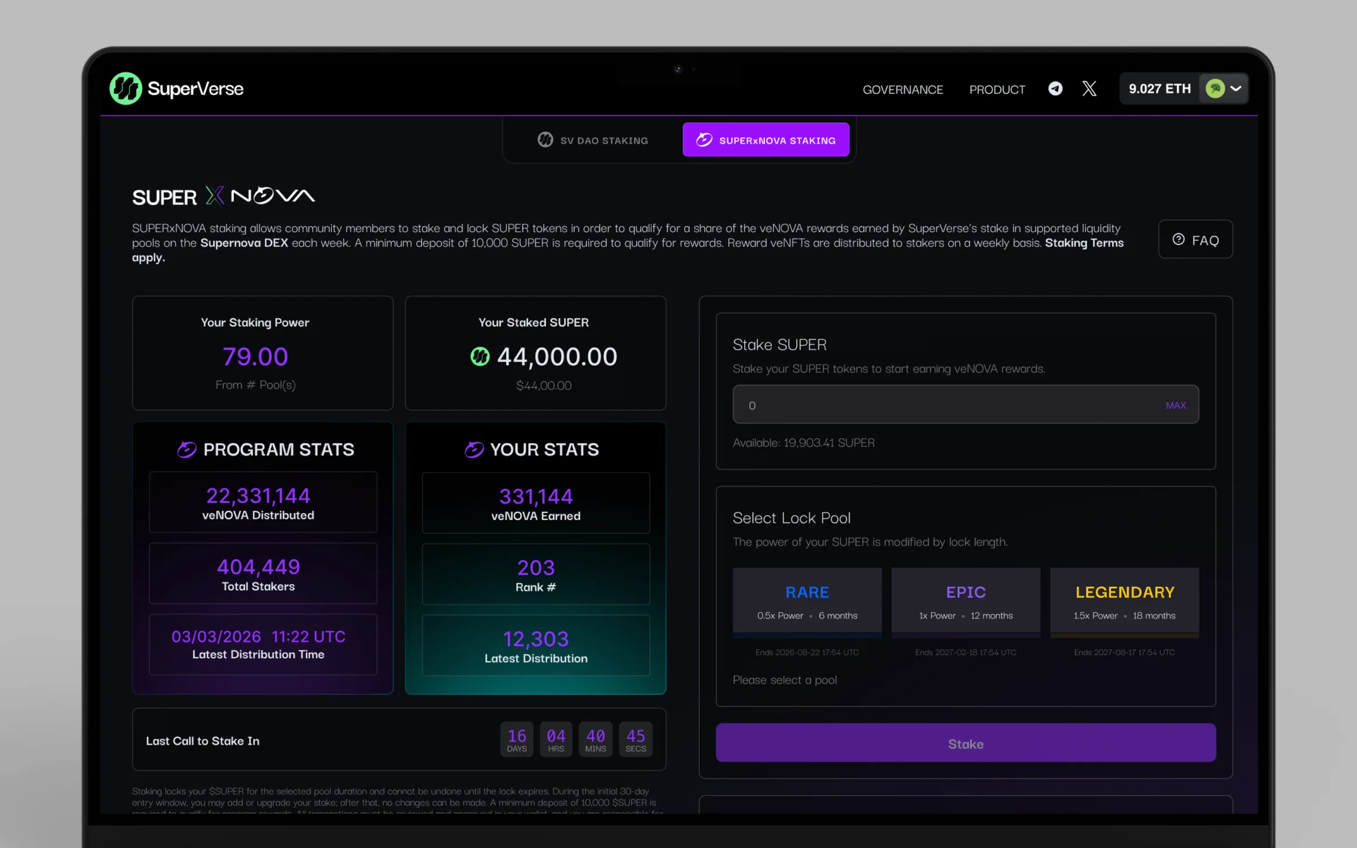
Task: Click the 22,331,144 veNOVA Distributed stat
Action: (263, 502)
